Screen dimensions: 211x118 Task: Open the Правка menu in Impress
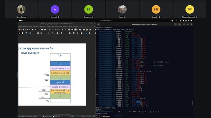pos(26,27)
